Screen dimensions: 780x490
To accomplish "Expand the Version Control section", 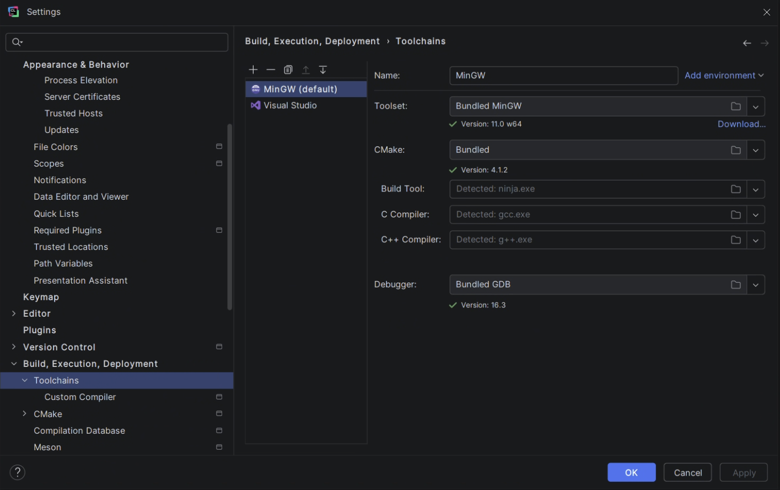I will [x=14, y=347].
